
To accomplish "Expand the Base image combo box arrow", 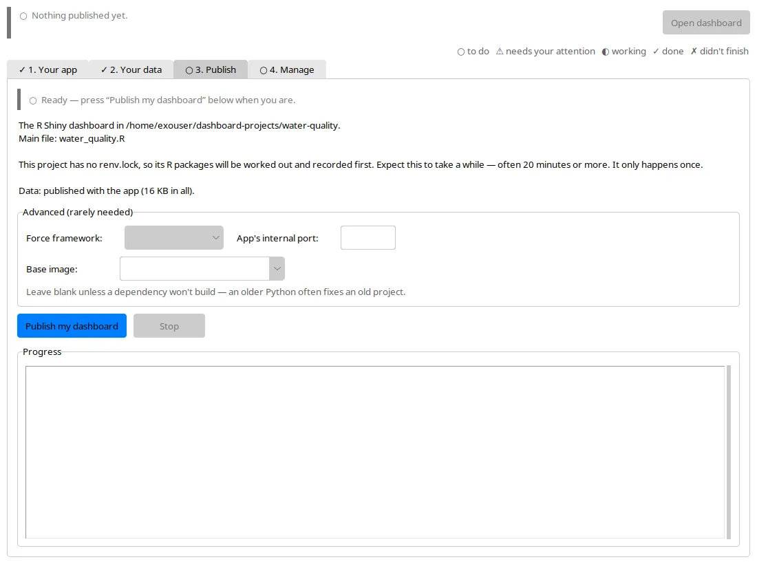I will (x=277, y=269).
